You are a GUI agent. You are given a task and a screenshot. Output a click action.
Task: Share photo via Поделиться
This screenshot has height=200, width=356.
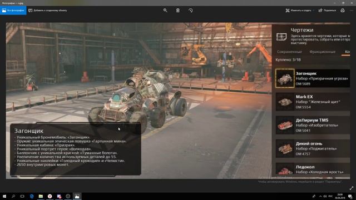[327, 11]
